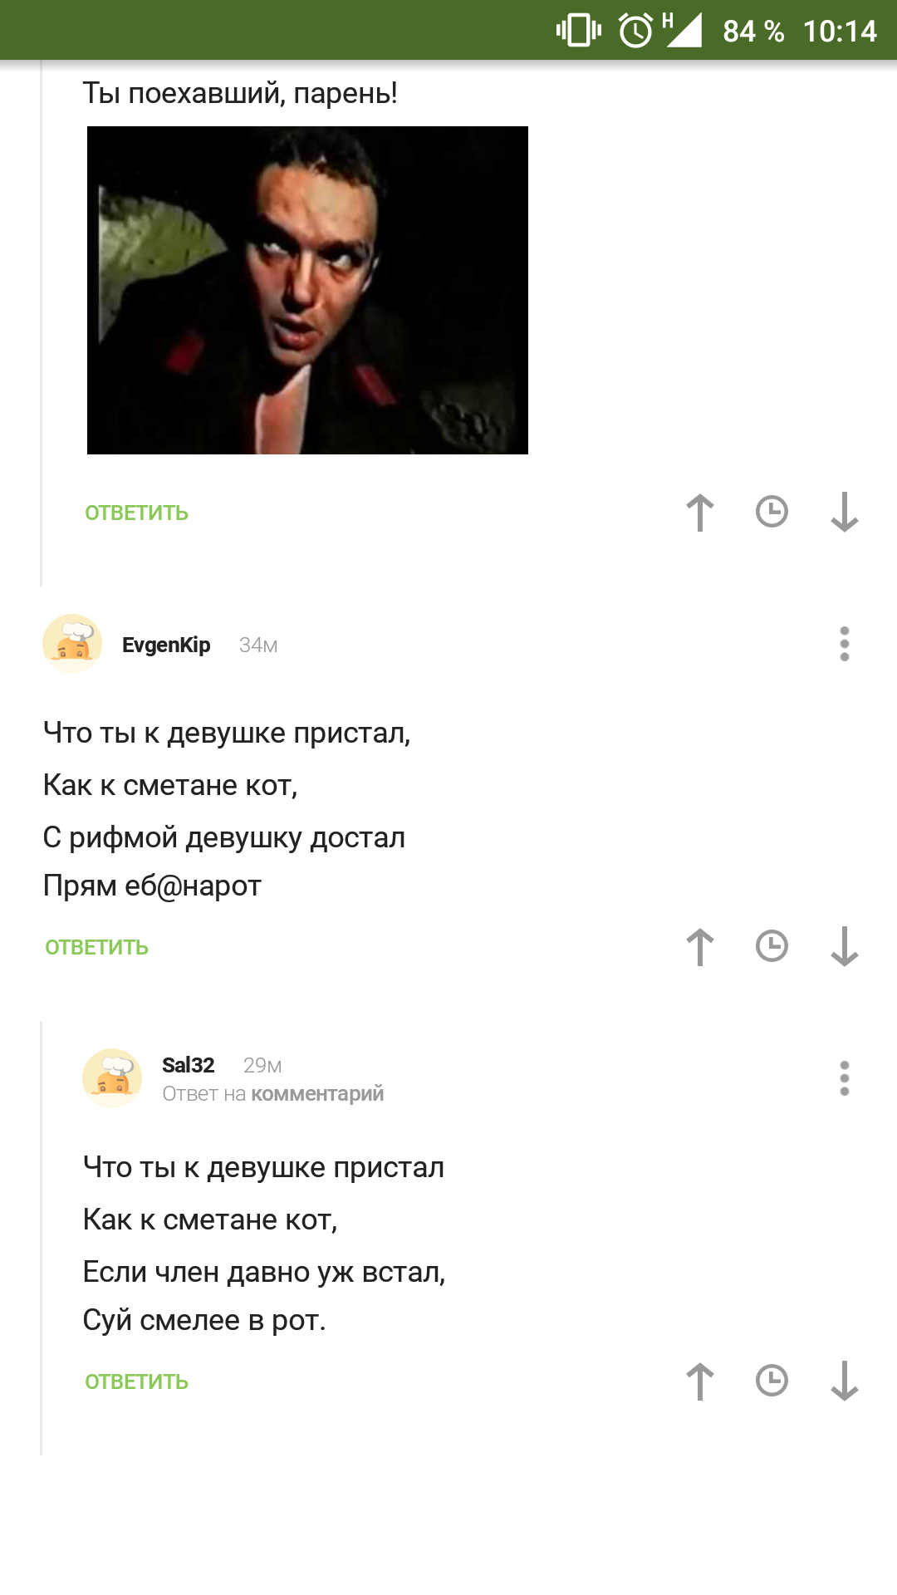The height and width of the screenshot is (1595, 897).
Task: Downvote Sal32's comment
Action: click(845, 1382)
